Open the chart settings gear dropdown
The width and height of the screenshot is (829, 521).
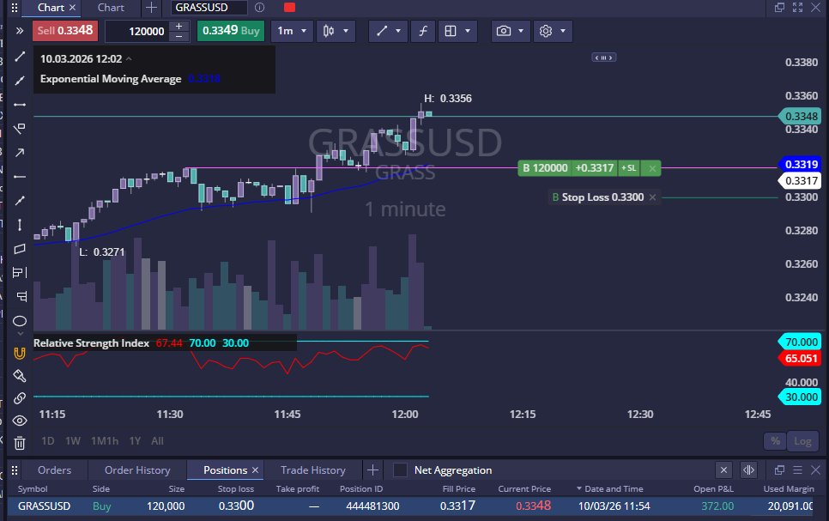pyautogui.click(x=553, y=31)
